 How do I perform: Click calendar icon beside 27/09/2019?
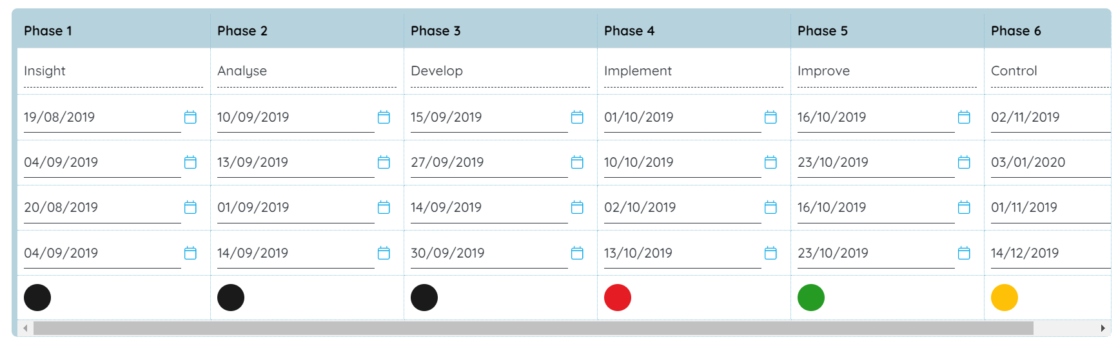tap(577, 162)
